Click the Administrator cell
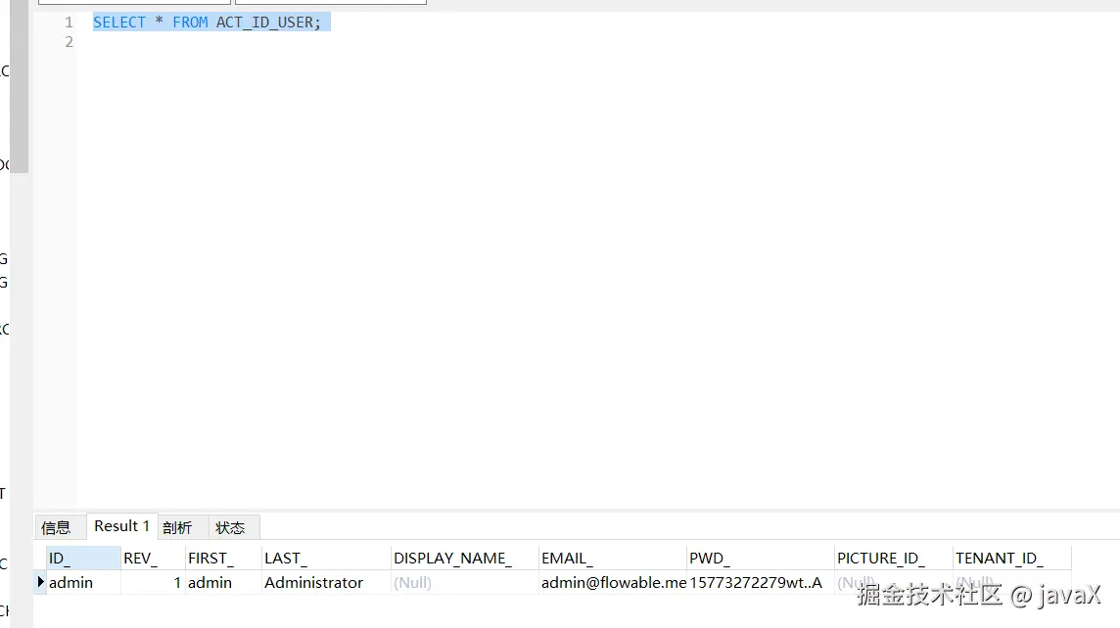Screen dimensions: 1120x628 tap(326, 582)
